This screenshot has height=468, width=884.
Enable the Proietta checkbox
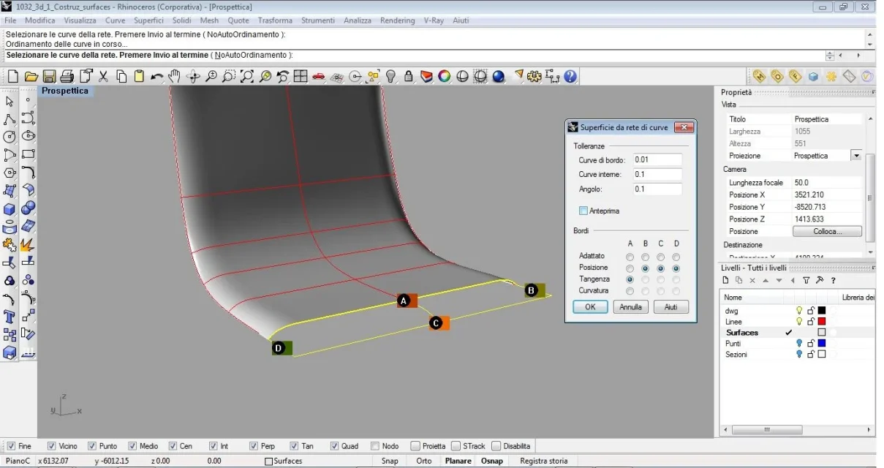click(415, 446)
